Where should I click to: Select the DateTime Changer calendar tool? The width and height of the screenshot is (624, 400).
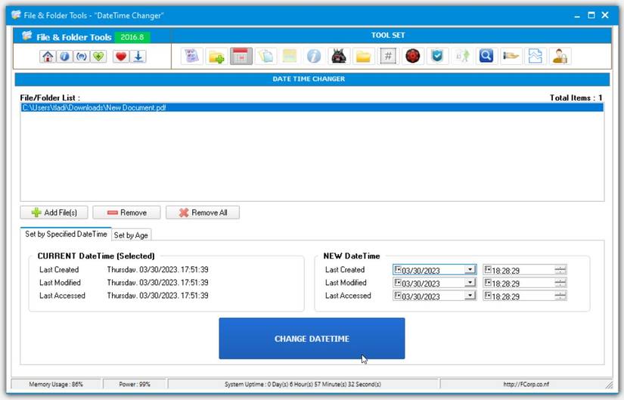tap(241, 56)
